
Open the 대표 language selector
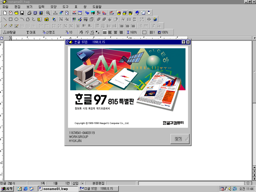(31, 32)
